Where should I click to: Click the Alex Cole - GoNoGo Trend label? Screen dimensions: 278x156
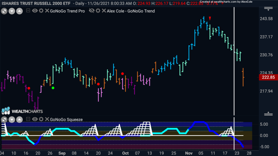click(131, 11)
